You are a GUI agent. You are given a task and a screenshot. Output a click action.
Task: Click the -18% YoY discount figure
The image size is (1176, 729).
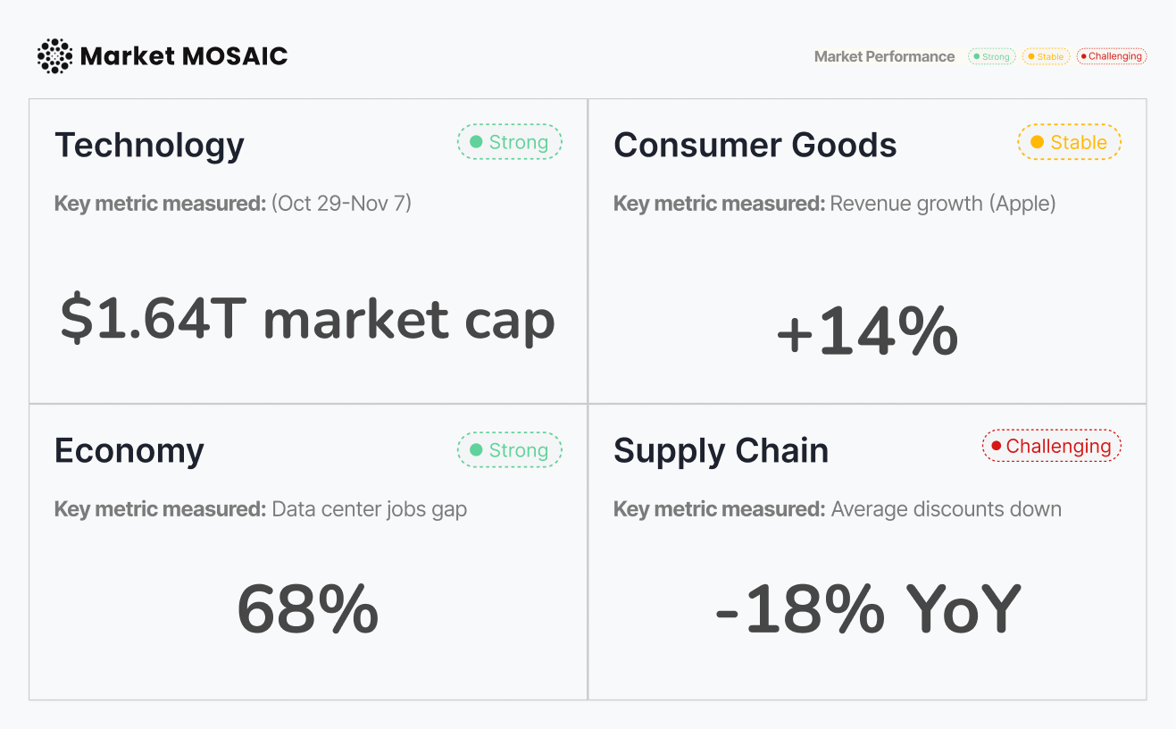(x=866, y=609)
